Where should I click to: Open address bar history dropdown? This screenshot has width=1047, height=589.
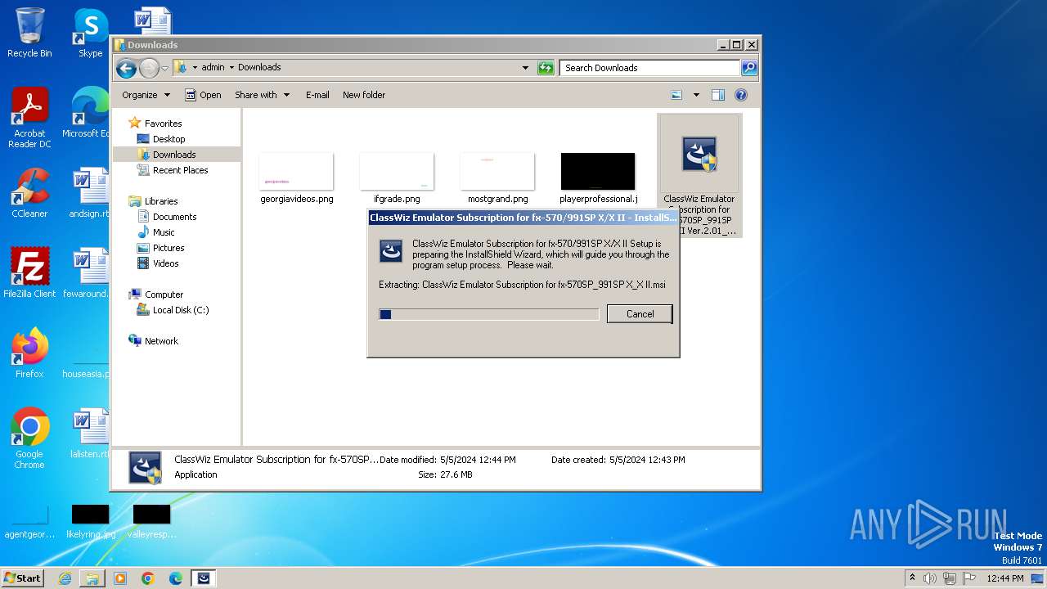pos(525,68)
